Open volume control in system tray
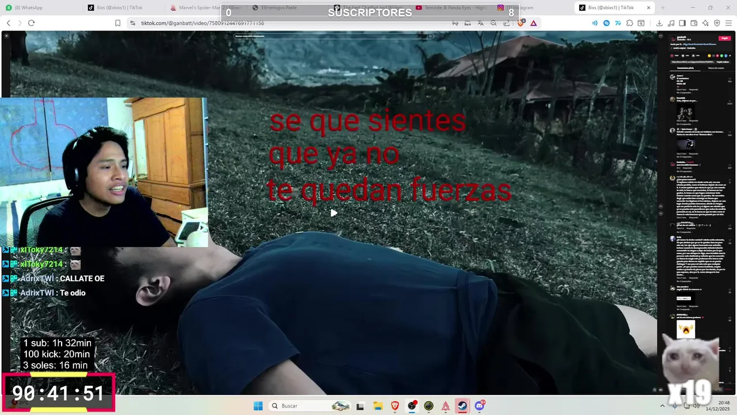The width and height of the screenshot is (737, 415). click(696, 406)
